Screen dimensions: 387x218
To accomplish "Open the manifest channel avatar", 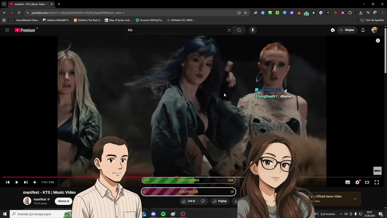I will click(x=27, y=201).
